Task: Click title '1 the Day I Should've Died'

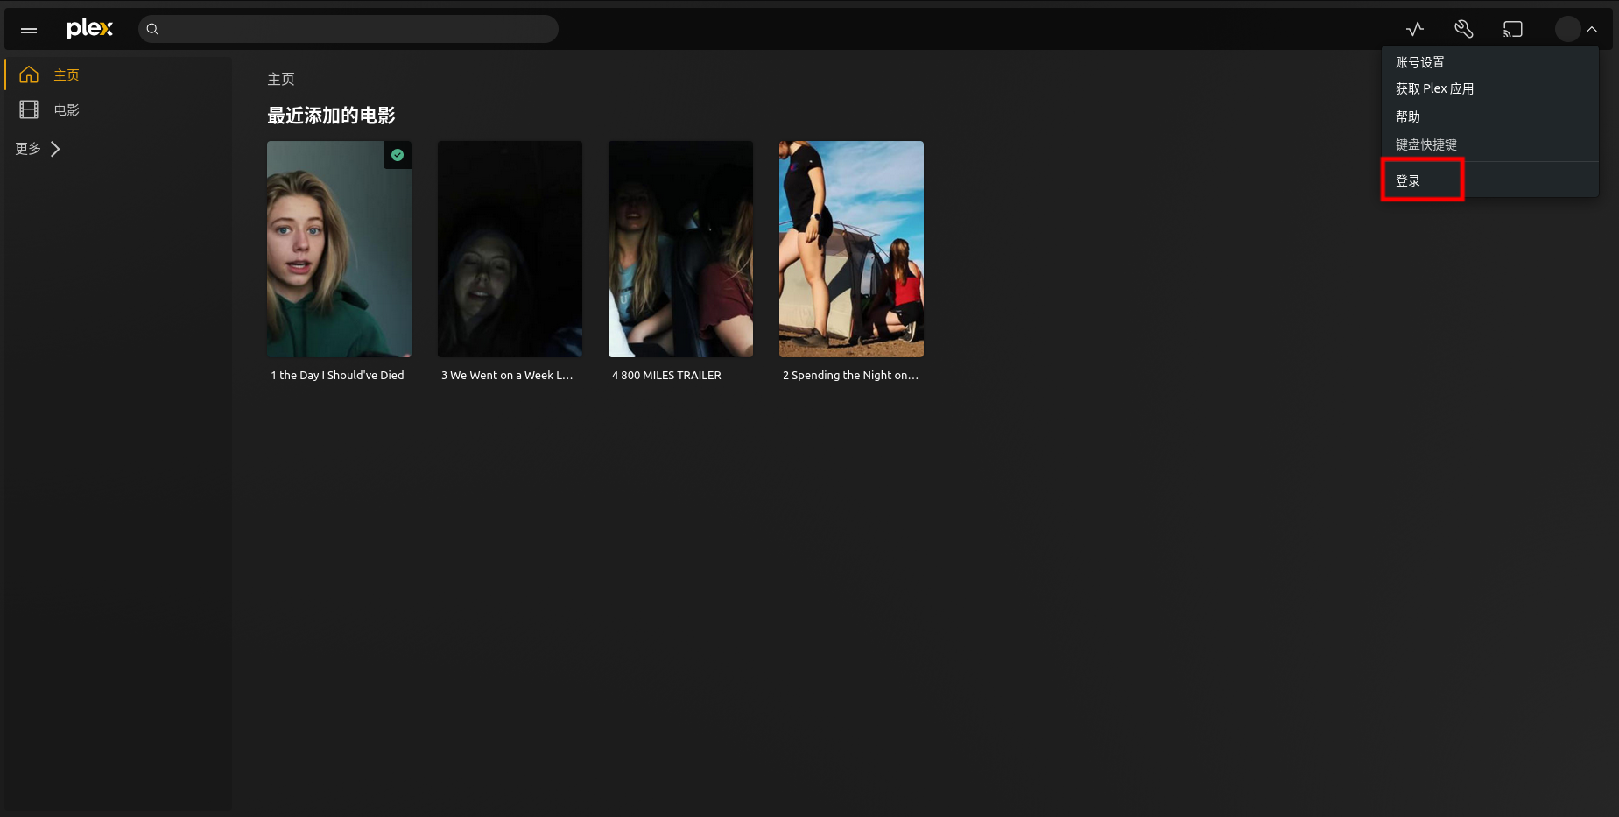Action: click(337, 375)
